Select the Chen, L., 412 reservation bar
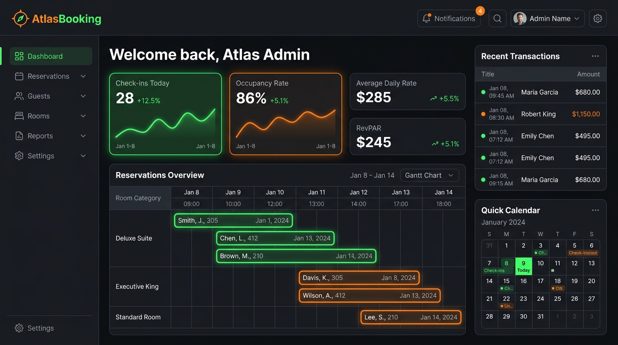Screen dimensions: 618x345 coord(275,238)
